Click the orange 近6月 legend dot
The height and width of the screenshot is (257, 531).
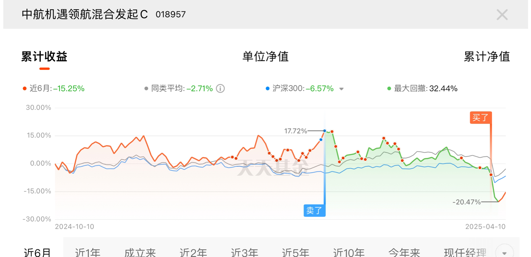[x=24, y=89]
